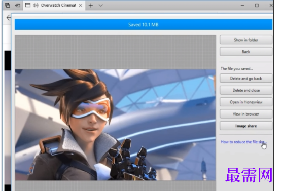Click the Image share button

click(x=246, y=126)
